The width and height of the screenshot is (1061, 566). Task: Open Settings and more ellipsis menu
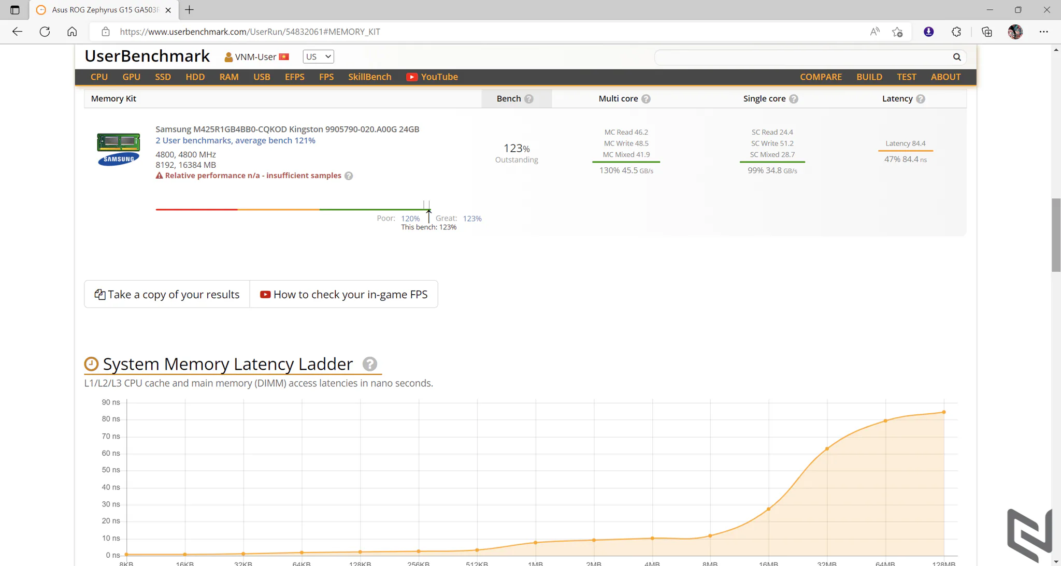1043,32
